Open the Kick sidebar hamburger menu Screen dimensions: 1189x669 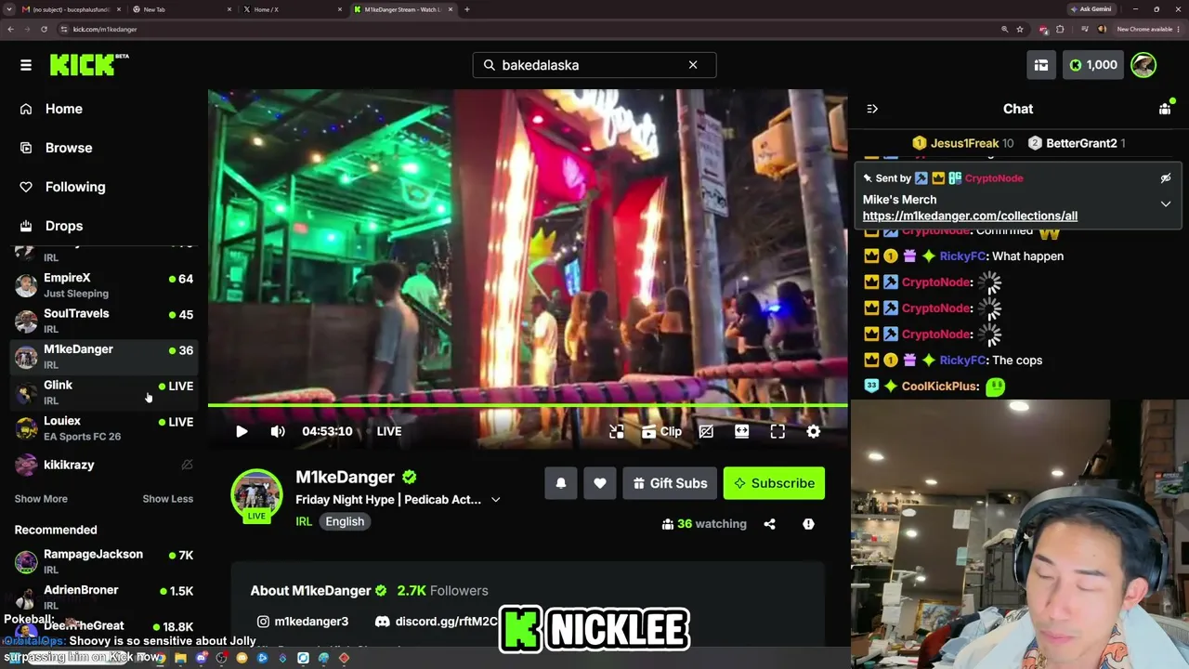tap(26, 65)
